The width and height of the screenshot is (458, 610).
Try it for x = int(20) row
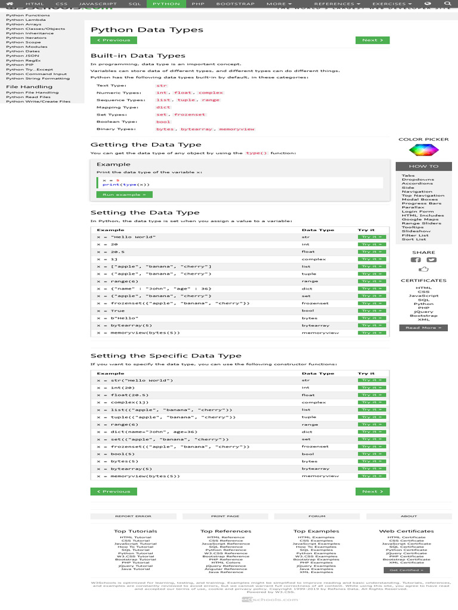pos(372,387)
